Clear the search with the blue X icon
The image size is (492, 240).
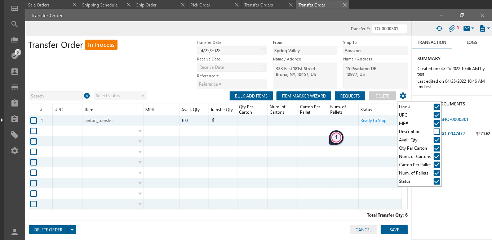tap(87, 96)
